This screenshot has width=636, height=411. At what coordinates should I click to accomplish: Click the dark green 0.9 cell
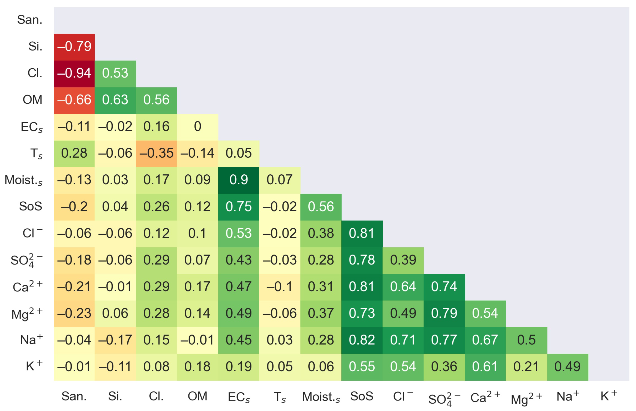click(238, 180)
